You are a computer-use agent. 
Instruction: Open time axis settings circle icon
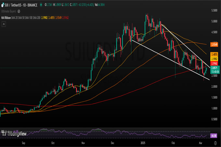pos(214,142)
